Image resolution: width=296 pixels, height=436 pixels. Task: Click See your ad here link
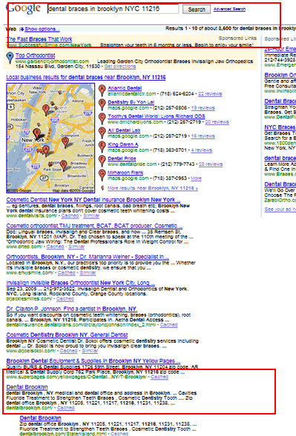pos(280,209)
